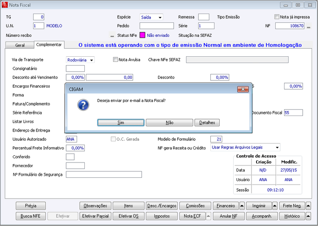Click the arrow next to Financeiro button
Screen dimensions: 318x226
[242, 206]
